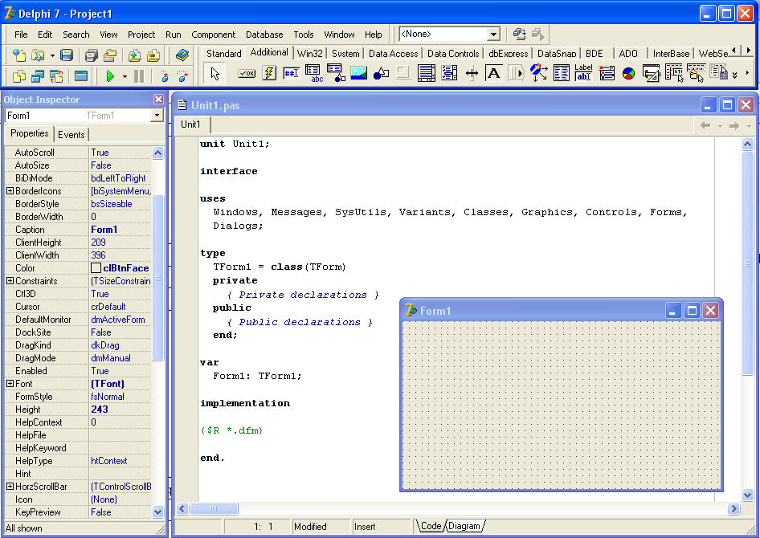The image size is (760, 538).
Task: Select the Chart pie component icon
Action: [628, 74]
